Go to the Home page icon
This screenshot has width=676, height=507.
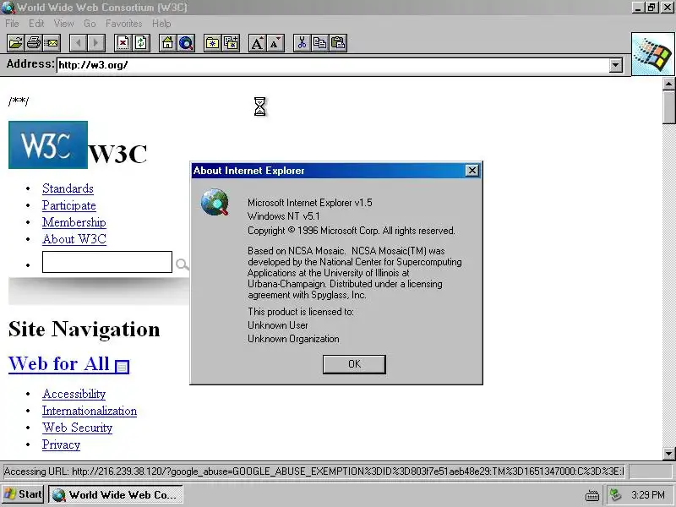click(x=167, y=43)
